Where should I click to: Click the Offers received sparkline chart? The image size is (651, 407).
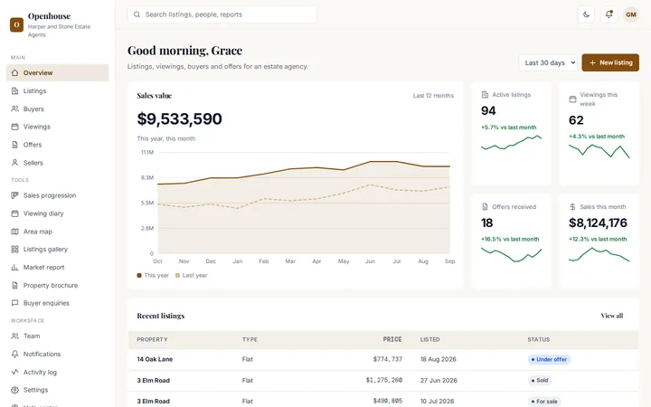click(x=511, y=254)
